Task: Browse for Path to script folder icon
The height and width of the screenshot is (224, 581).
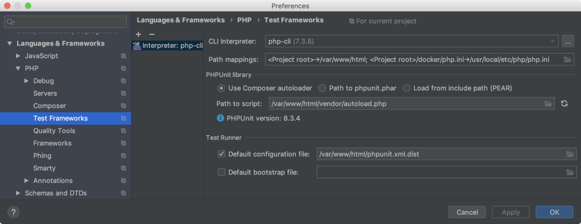Action: click(x=548, y=104)
